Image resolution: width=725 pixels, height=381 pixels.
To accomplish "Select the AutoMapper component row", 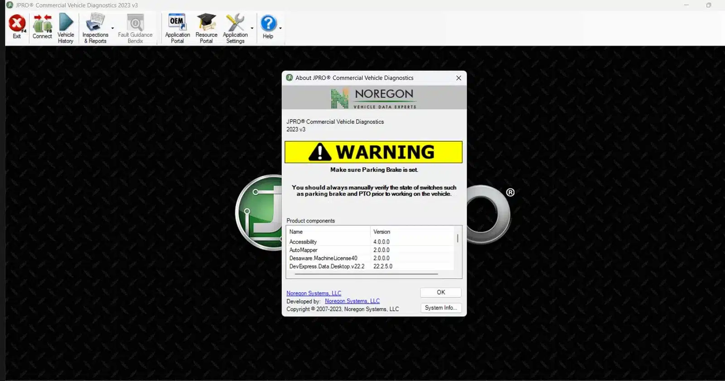I will pos(370,250).
